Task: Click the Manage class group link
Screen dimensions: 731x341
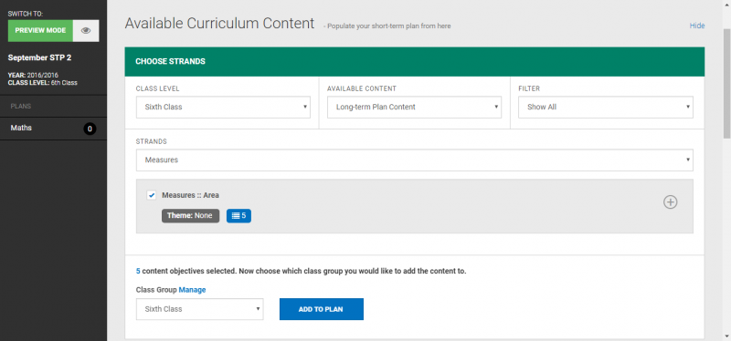Action: [x=192, y=290]
